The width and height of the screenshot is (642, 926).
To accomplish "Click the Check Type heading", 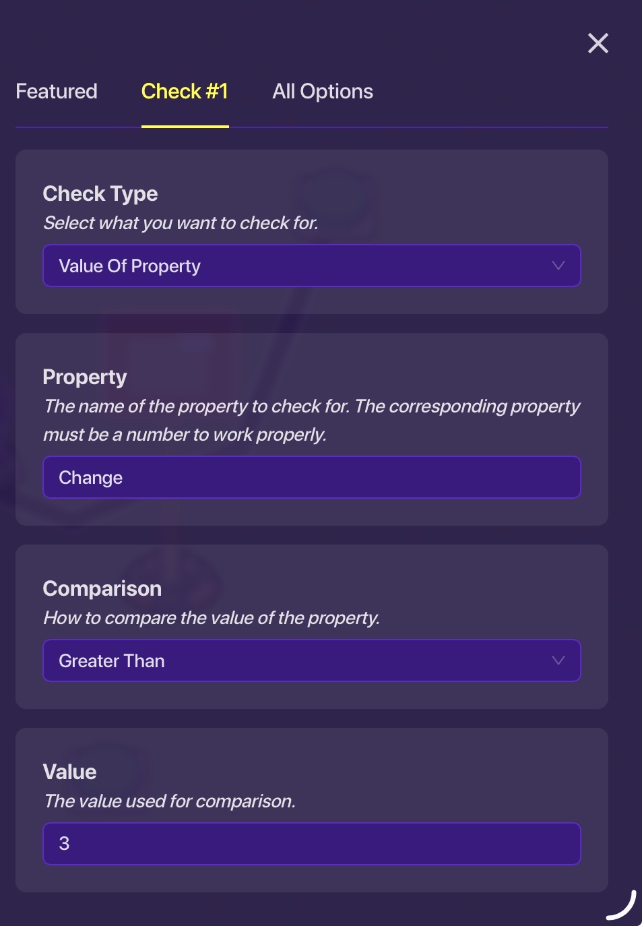I will click(100, 193).
